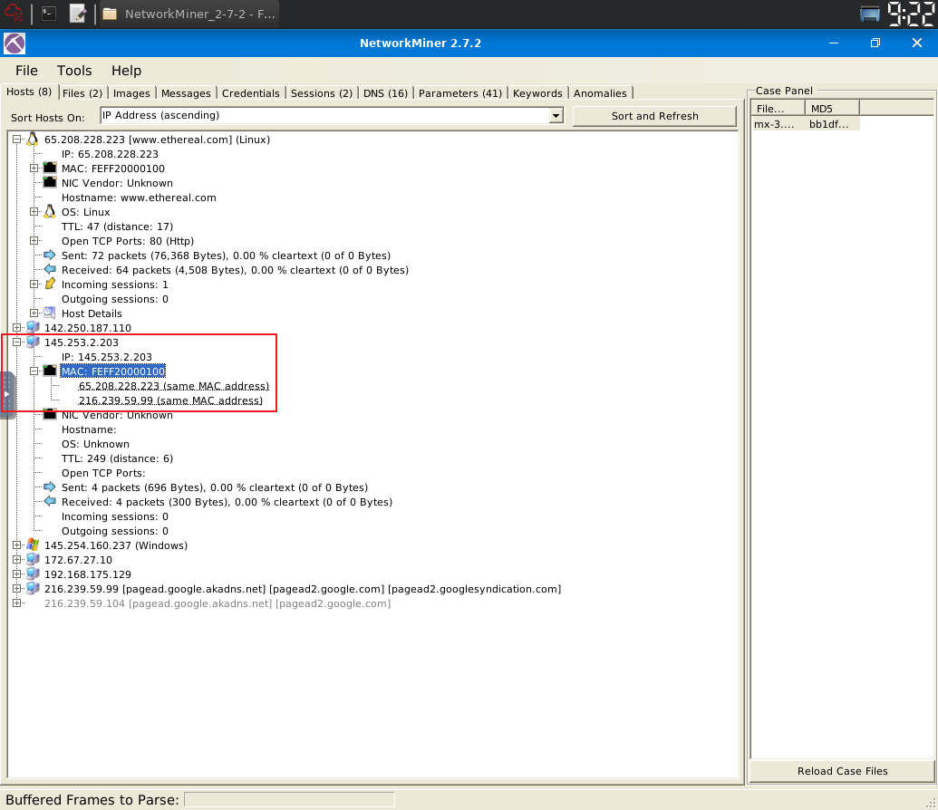Viewport: 938px width, 810px height.
Task: Click the penguin icon next to OS: Linux
Action: tap(50, 211)
